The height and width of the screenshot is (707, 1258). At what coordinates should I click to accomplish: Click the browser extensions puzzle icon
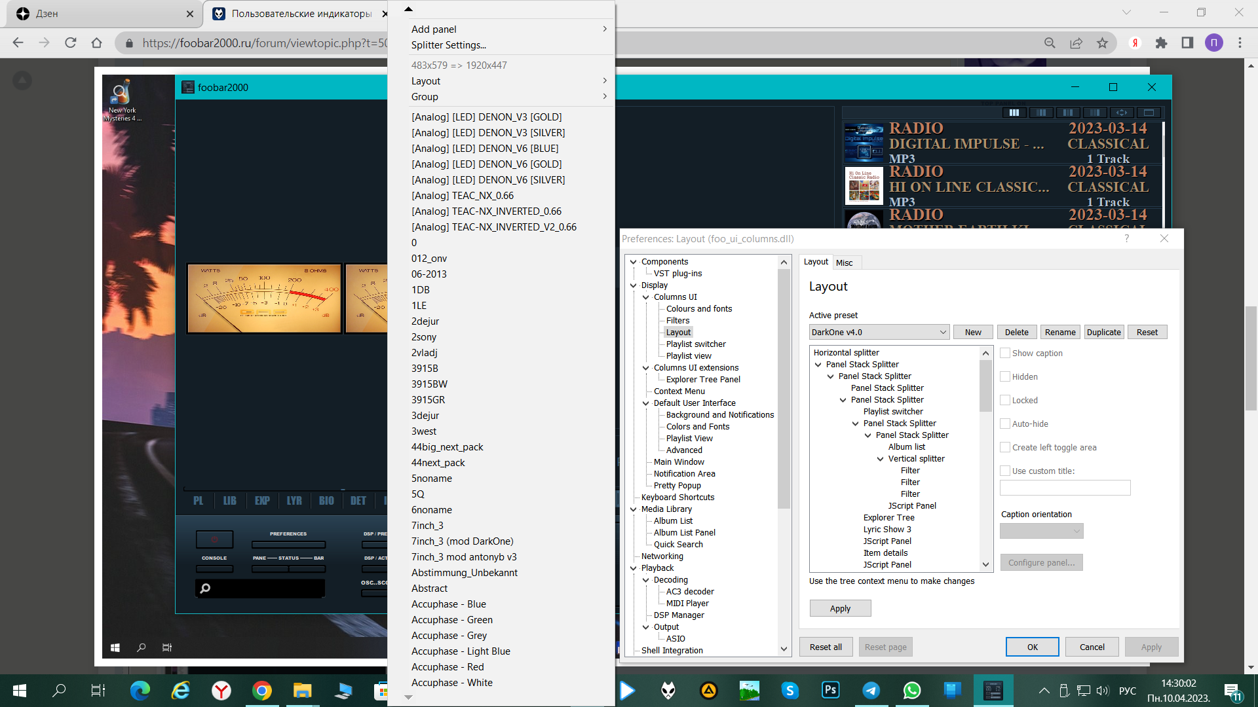1161,43
